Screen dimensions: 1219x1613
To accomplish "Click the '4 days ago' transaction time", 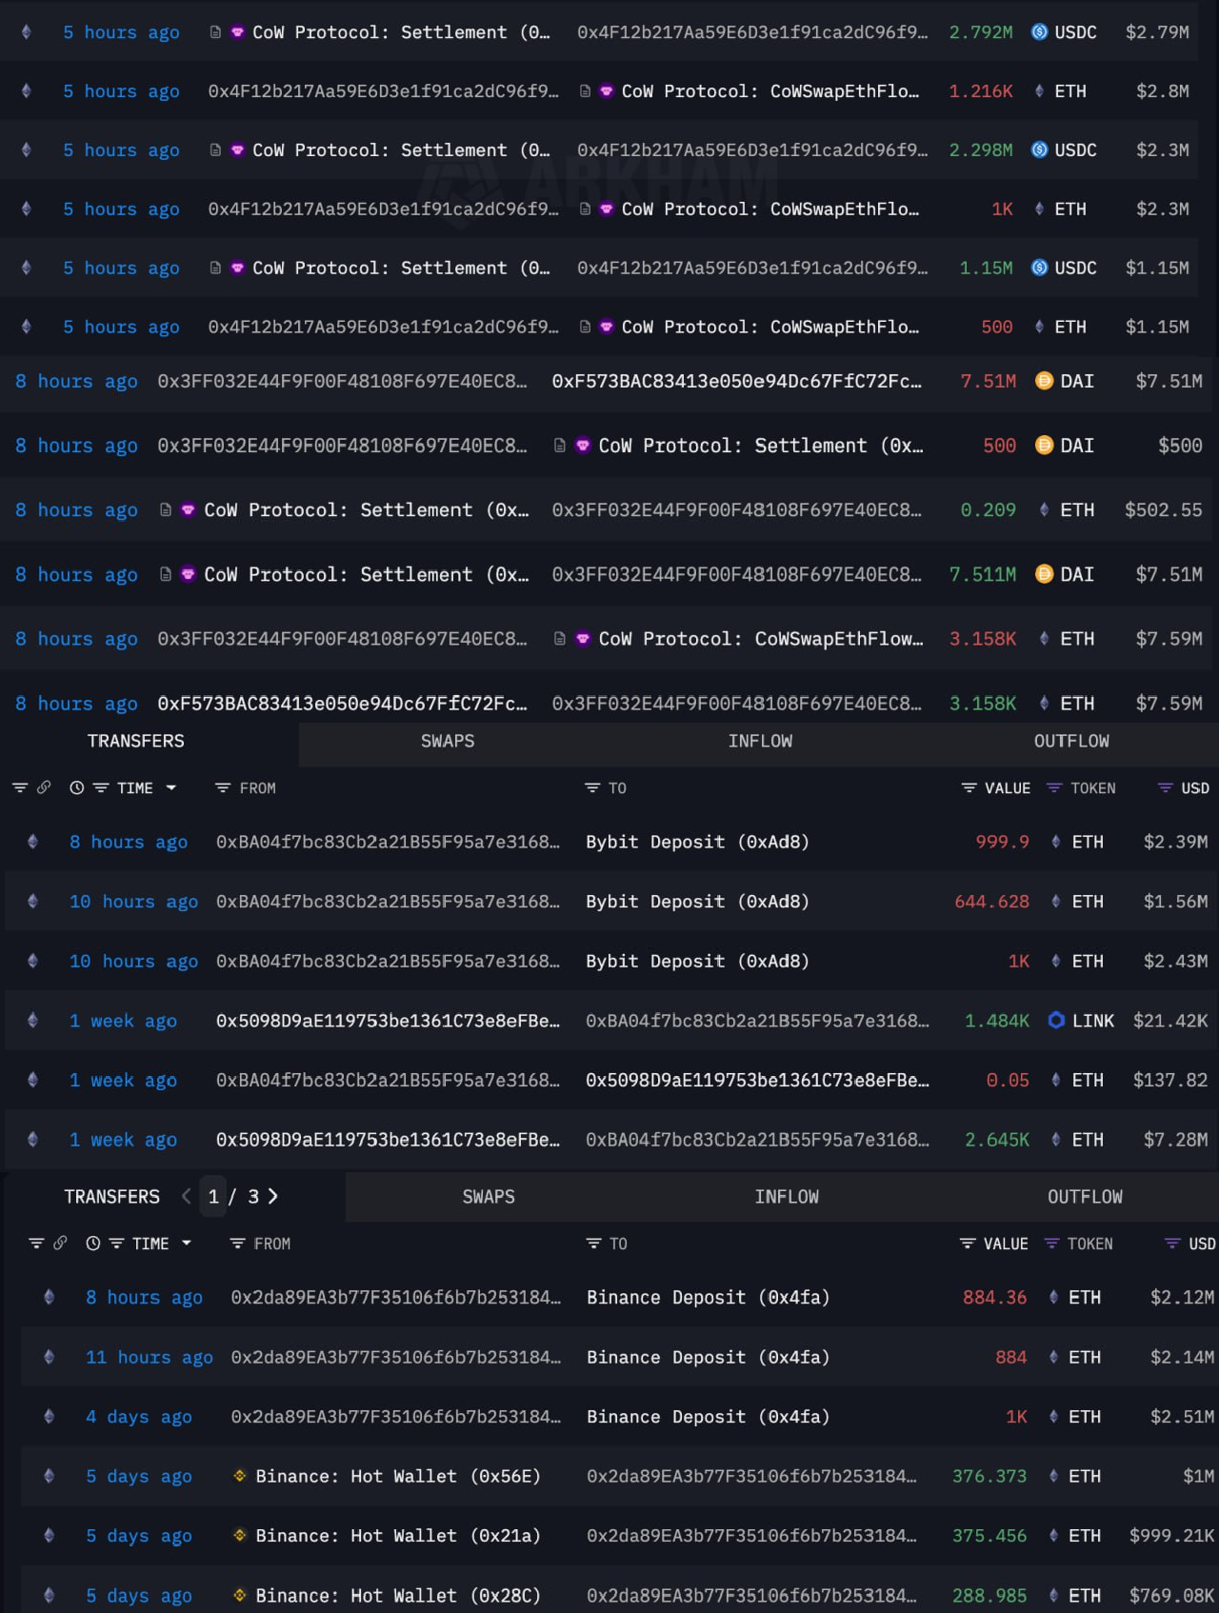I will click(139, 1417).
